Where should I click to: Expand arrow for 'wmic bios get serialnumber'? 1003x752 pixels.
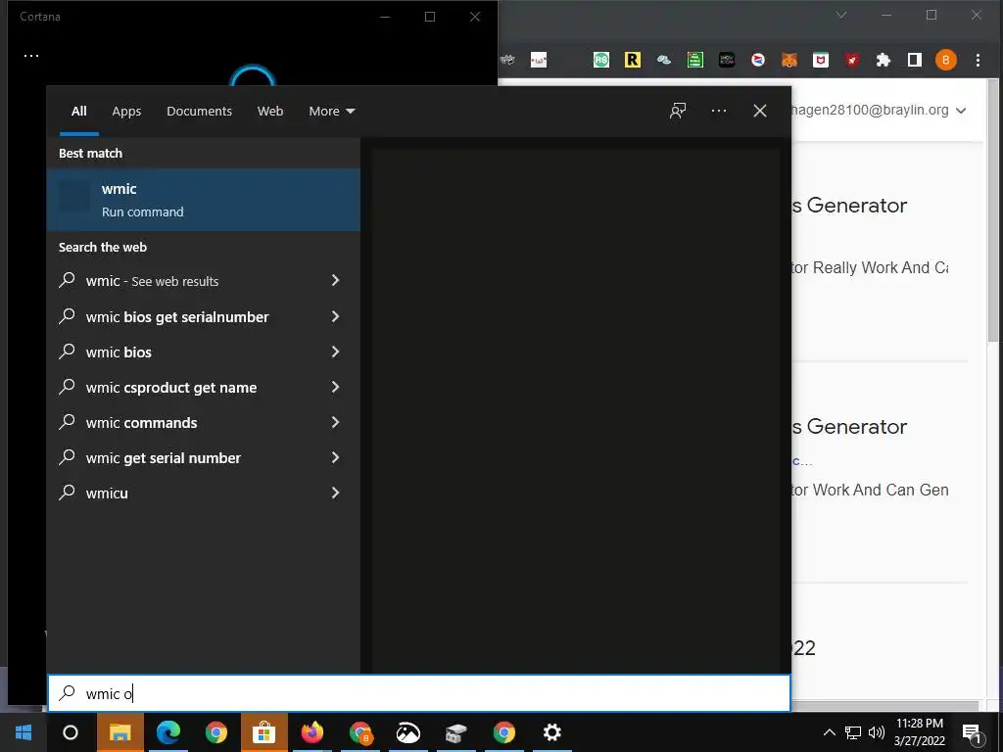(x=335, y=316)
